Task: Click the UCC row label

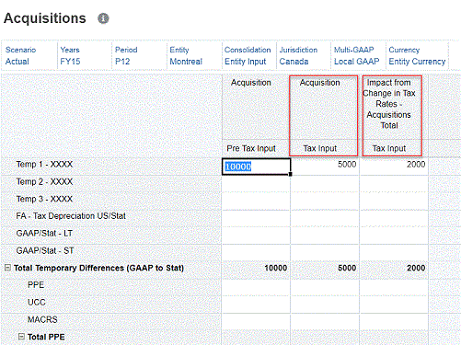Action: pyautogui.click(x=37, y=303)
